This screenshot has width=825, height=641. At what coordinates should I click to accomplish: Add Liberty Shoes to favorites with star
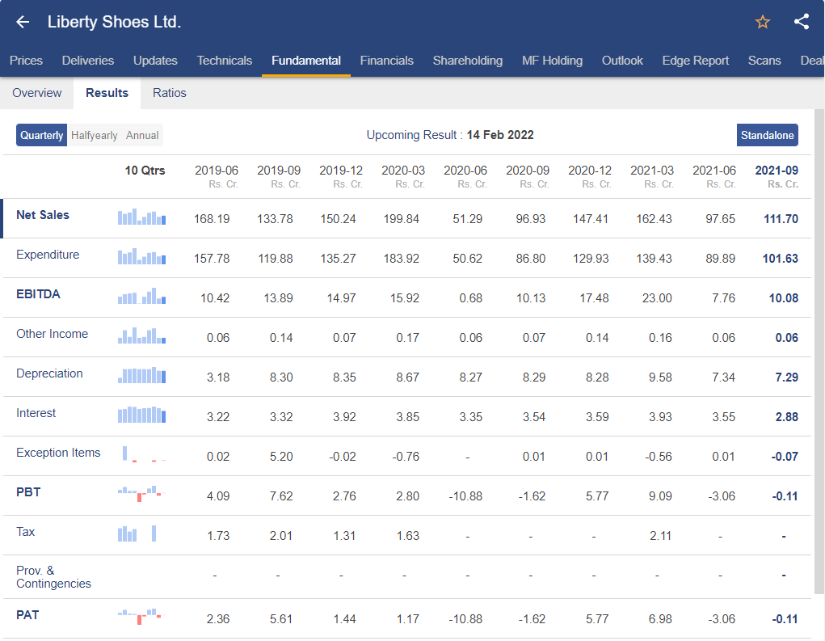coord(763,22)
